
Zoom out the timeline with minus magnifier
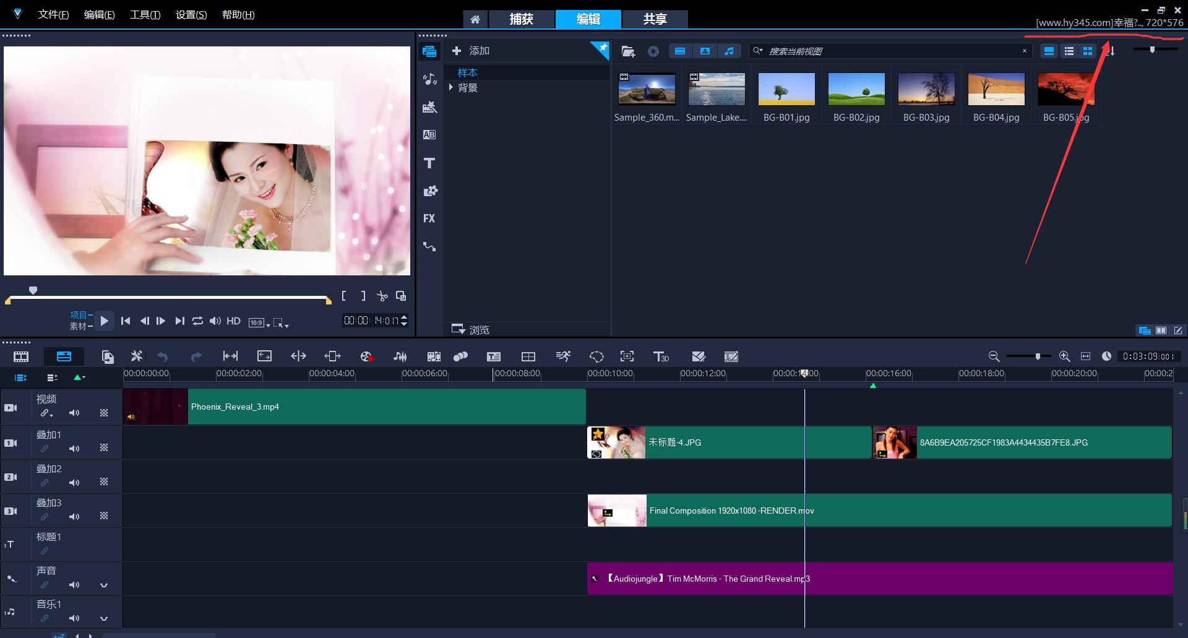pyautogui.click(x=994, y=356)
